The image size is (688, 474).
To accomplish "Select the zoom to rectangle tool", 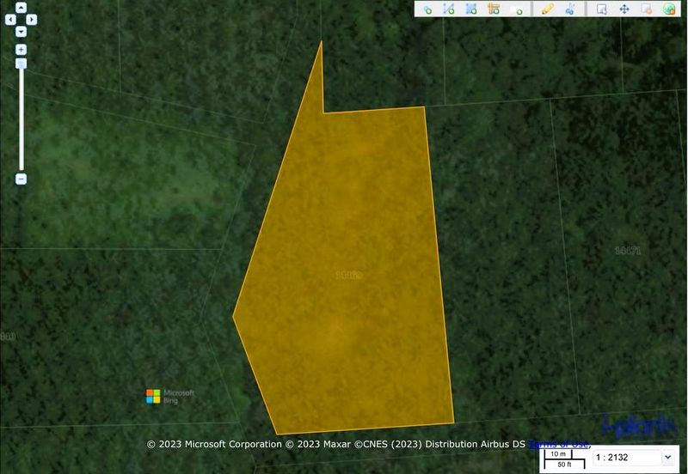I will (602, 9).
